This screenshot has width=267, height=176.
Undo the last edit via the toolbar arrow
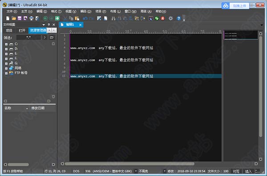pyautogui.click(x=85, y=18)
